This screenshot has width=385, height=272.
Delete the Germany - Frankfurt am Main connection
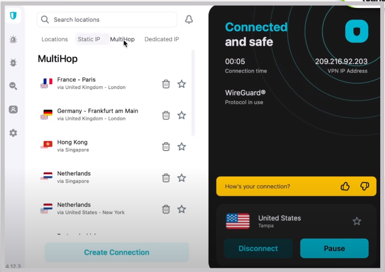[x=166, y=115]
